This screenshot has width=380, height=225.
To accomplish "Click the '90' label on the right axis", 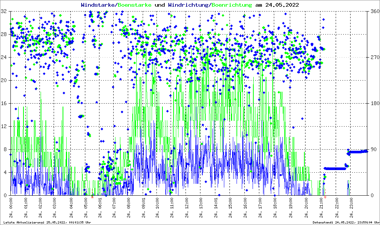I will pyautogui.click(x=373, y=149).
